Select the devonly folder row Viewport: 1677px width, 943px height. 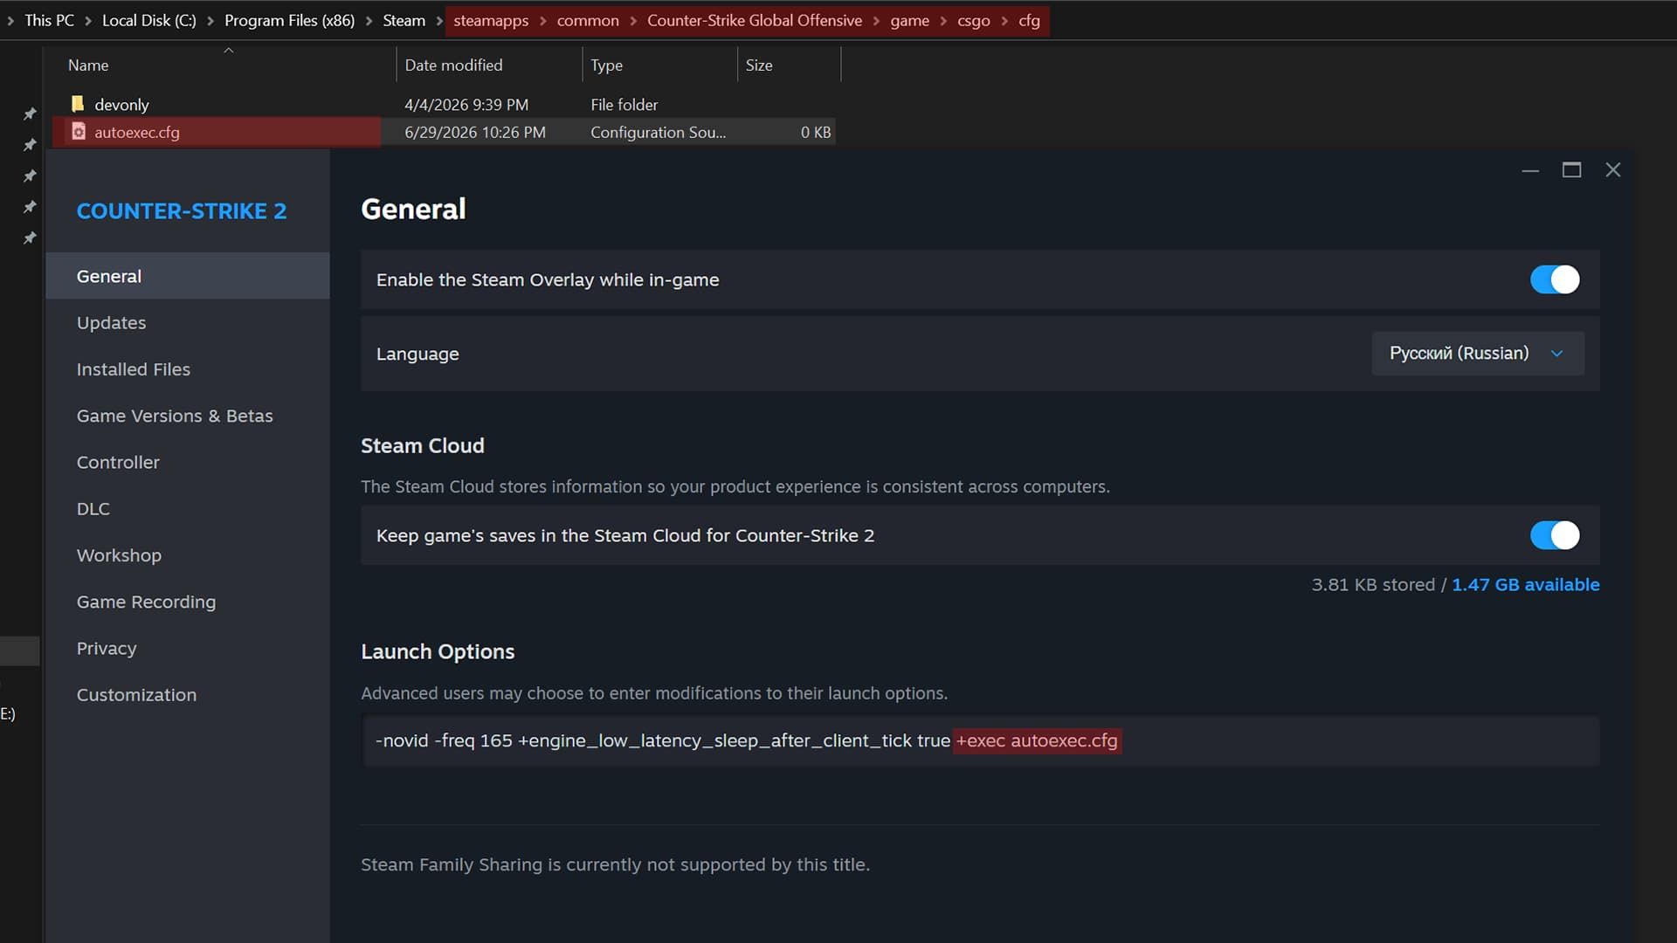point(444,105)
